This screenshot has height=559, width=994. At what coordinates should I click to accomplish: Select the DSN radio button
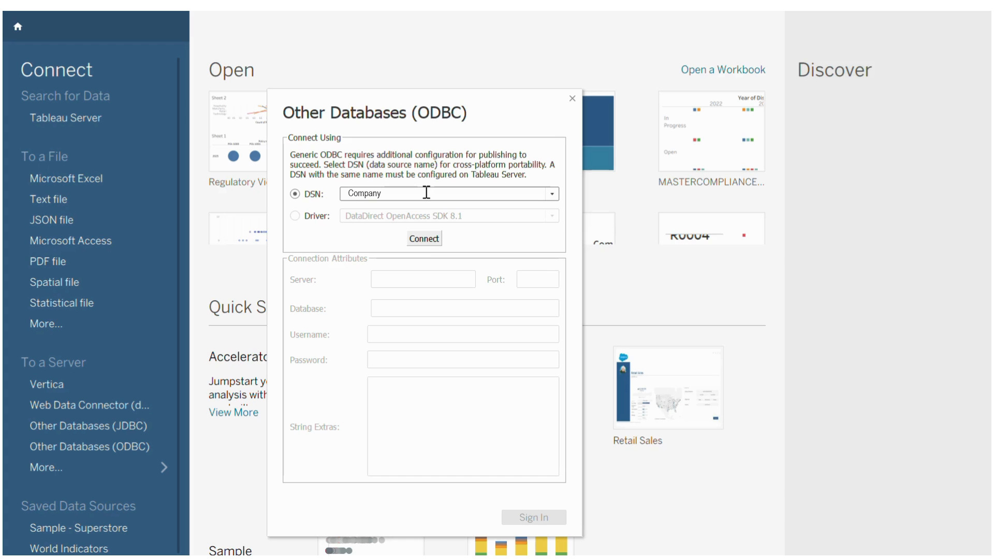295,194
